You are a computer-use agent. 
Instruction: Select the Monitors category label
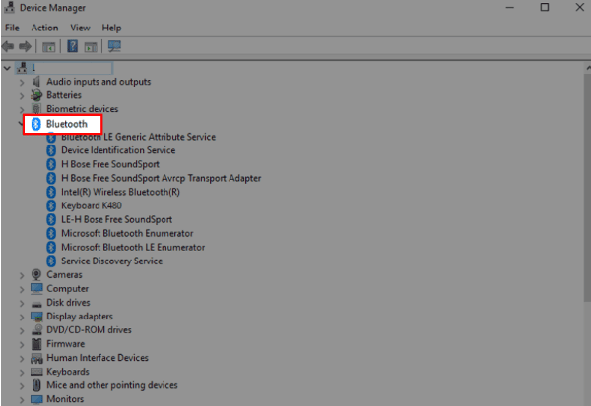(x=65, y=399)
